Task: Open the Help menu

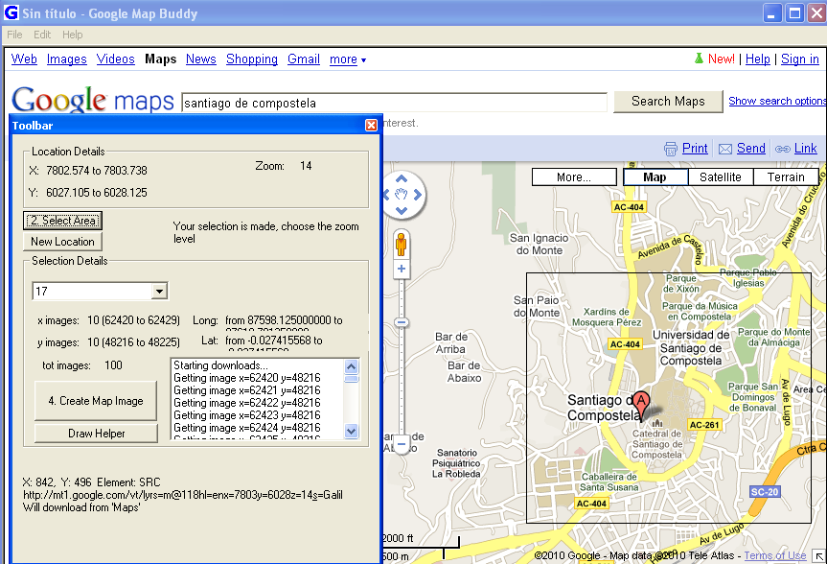Action: [72, 35]
